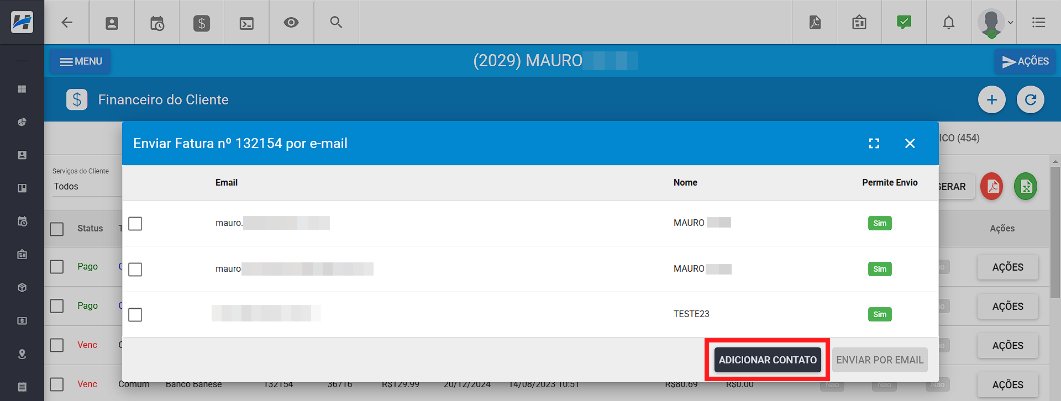The width and height of the screenshot is (1061, 401).
Task: Open the AÇÕES menu in the header
Action: (1025, 61)
